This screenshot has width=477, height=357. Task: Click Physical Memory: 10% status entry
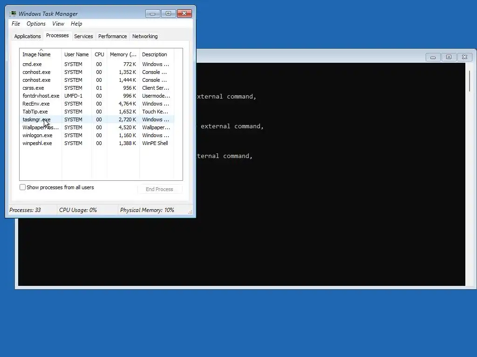(x=147, y=210)
